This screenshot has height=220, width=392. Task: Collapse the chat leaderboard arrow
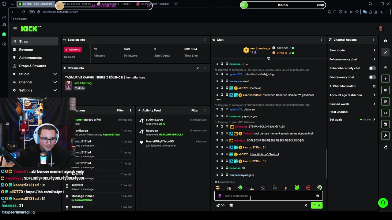[269, 58]
